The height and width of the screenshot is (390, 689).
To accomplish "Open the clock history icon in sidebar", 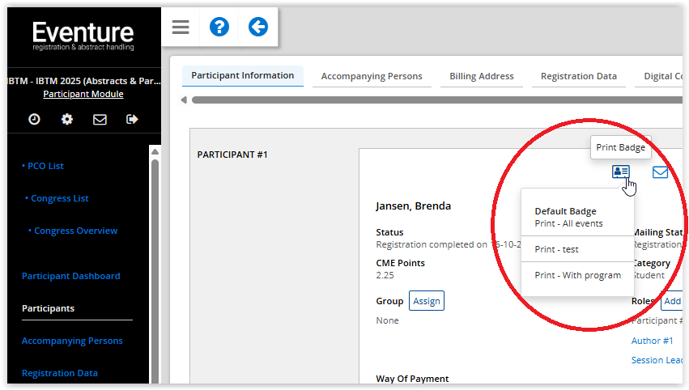I will point(34,119).
